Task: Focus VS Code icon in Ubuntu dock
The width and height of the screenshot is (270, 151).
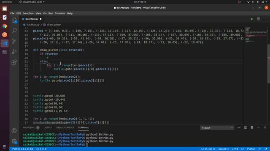Action: click(5, 43)
